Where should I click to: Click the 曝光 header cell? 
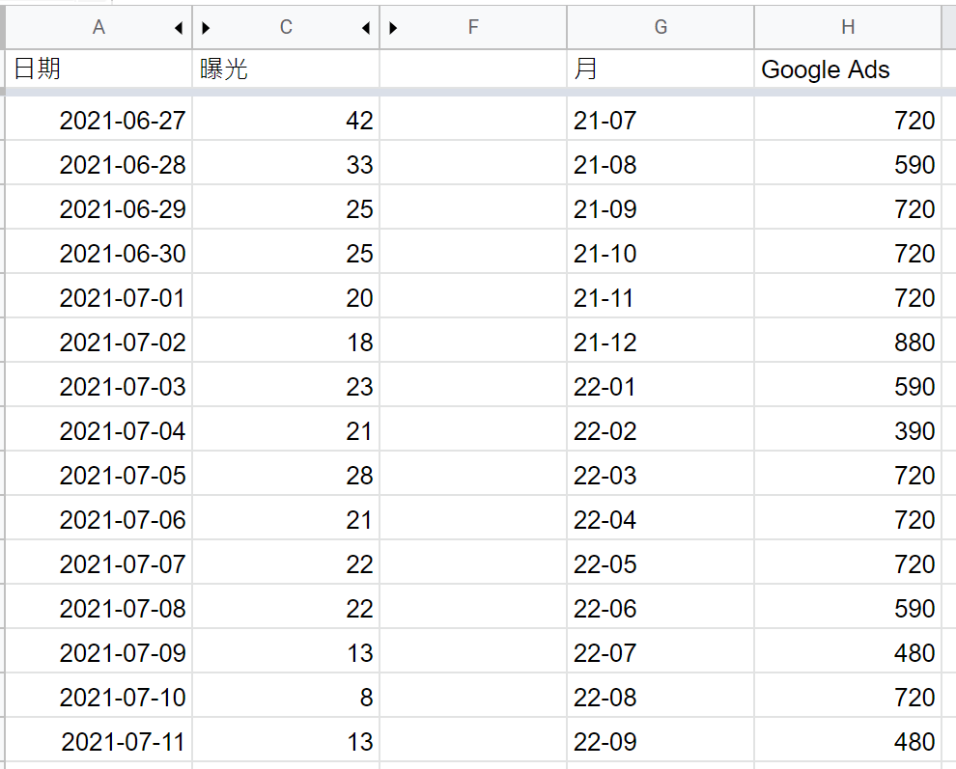[286, 69]
